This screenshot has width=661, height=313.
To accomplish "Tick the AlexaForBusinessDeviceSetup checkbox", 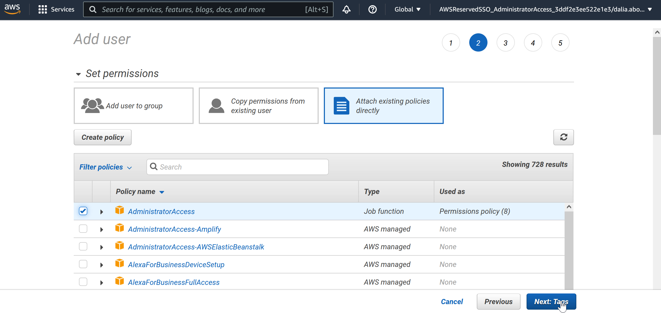I will click(83, 264).
